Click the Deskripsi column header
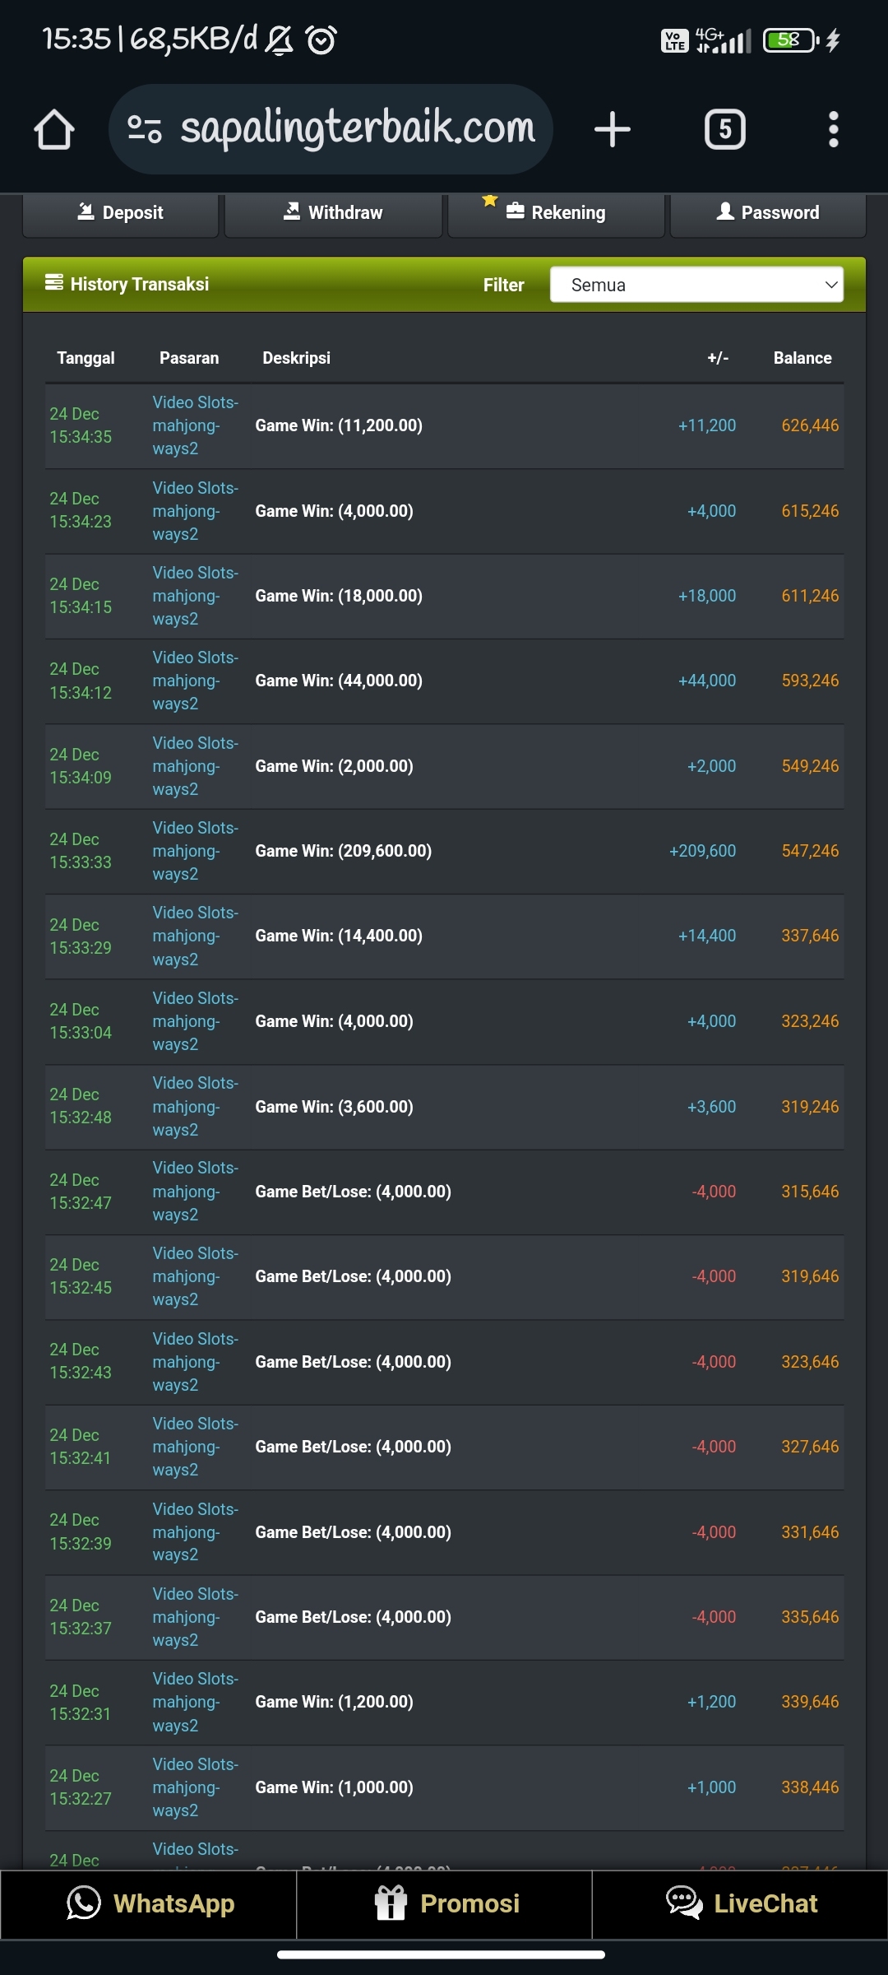 point(296,358)
